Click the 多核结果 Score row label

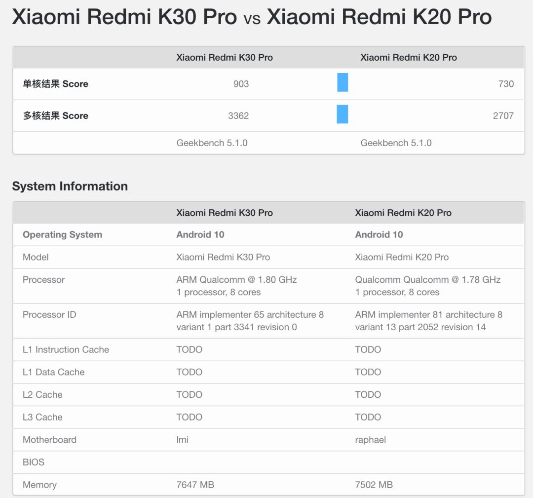55,116
